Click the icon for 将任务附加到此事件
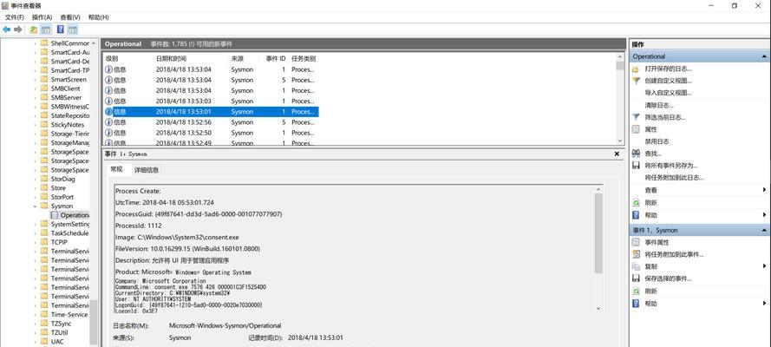 click(x=636, y=254)
